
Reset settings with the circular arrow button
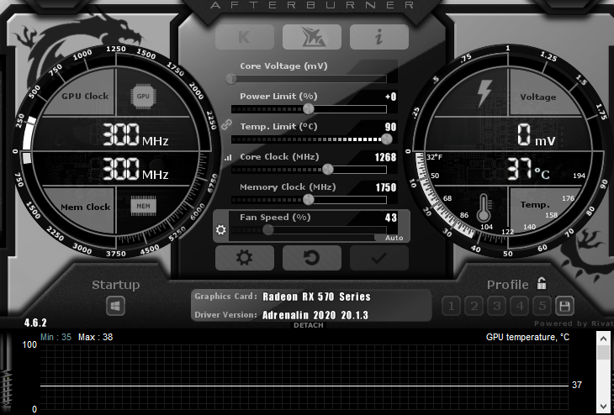[312, 258]
